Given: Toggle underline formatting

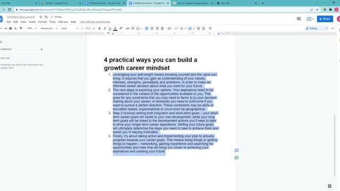Looking at the screenshot, I should 110,28.
